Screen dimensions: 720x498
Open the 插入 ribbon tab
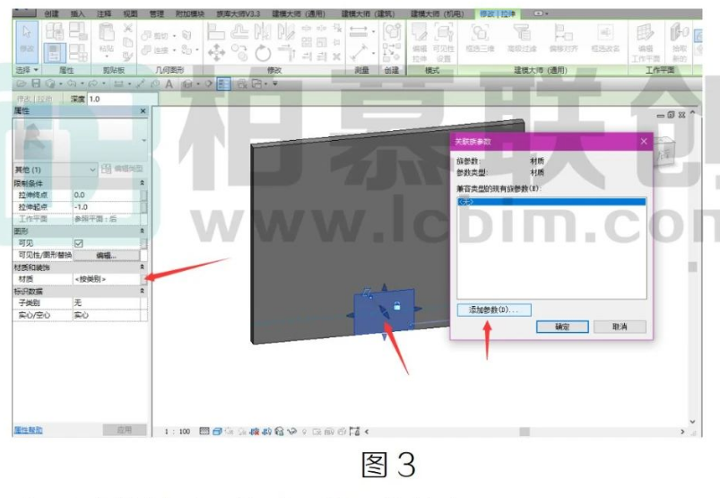(78, 13)
